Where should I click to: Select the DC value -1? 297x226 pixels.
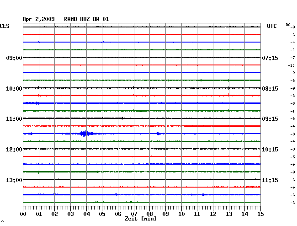coord(292,111)
